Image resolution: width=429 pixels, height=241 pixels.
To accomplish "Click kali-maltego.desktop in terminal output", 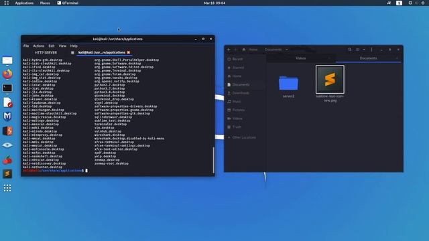I will (x=41, y=120).
